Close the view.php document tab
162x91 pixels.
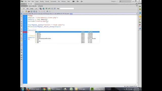34,4
